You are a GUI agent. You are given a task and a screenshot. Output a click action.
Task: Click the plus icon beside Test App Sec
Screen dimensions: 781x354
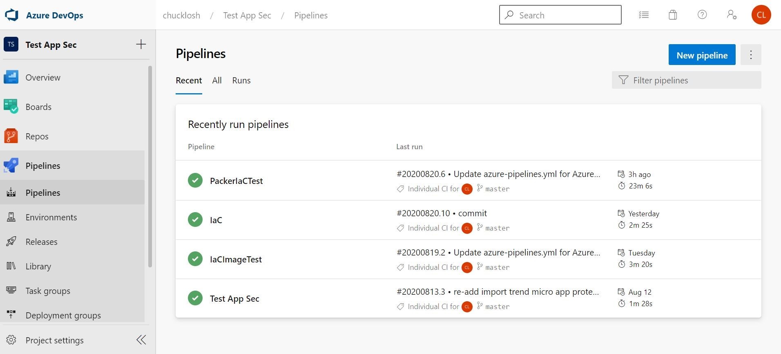click(141, 45)
